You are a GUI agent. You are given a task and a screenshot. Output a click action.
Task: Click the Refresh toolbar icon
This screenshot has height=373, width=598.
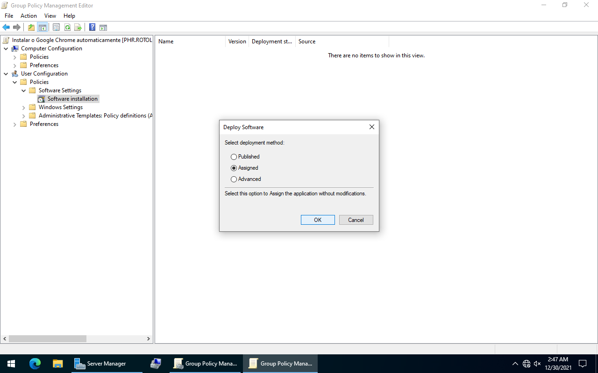(x=67, y=28)
